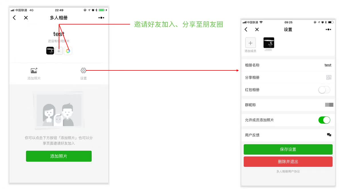Open the three-dot menu on 设置 page
Image resolution: width=347 pixels, height=195 pixels.
click(x=328, y=29)
